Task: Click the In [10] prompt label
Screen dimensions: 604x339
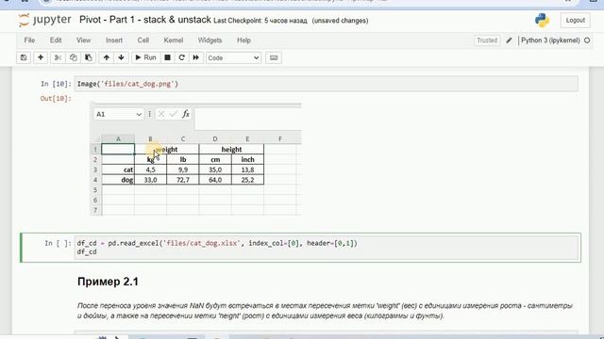Action: (x=56, y=84)
